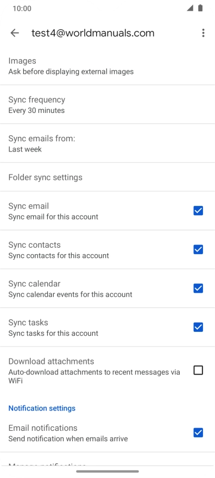Screen dimensions: 215x478
Task: Toggle the Email notifications checkbox
Action: pyautogui.click(x=198, y=432)
